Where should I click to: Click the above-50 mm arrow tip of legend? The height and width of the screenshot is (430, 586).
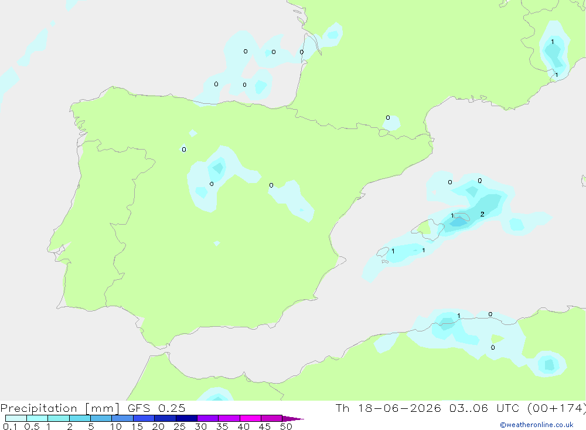coord(293,418)
